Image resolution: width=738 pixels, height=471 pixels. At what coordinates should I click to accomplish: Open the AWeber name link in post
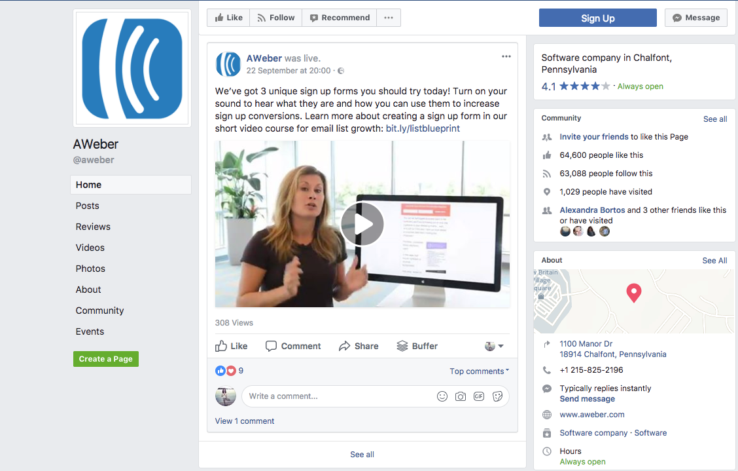pyautogui.click(x=264, y=58)
